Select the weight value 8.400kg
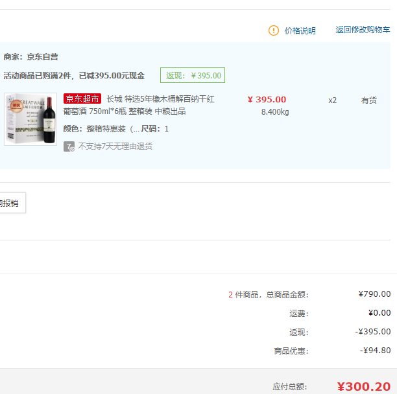 [275, 111]
